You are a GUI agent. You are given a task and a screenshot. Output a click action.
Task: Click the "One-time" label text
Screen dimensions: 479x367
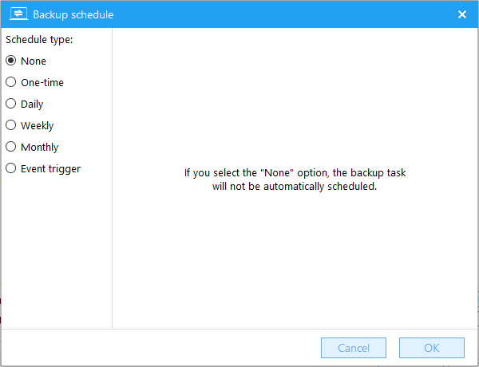pos(42,82)
